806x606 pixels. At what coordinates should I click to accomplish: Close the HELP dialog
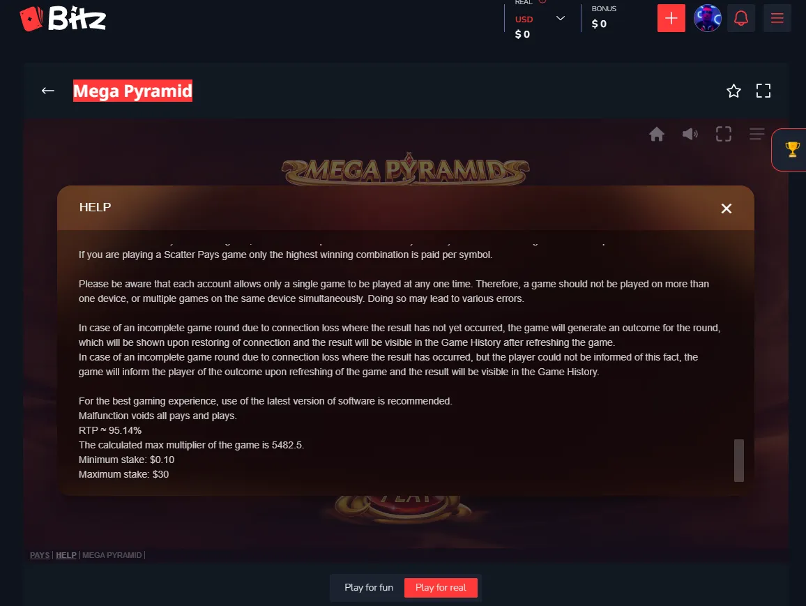click(x=726, y=209)
